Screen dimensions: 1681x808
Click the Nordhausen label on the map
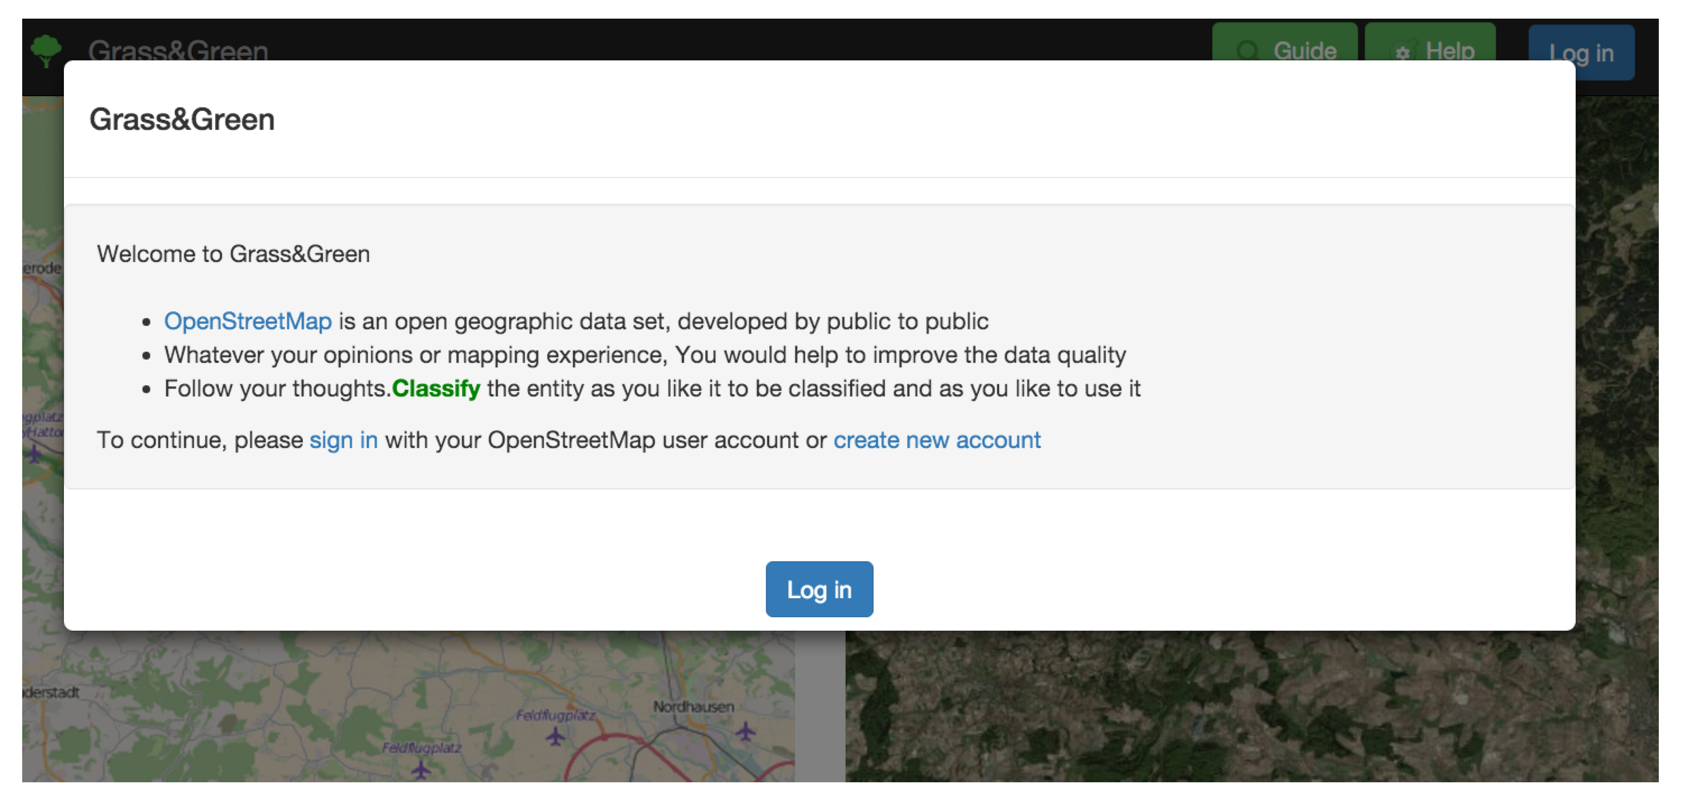tap(694, 706)
